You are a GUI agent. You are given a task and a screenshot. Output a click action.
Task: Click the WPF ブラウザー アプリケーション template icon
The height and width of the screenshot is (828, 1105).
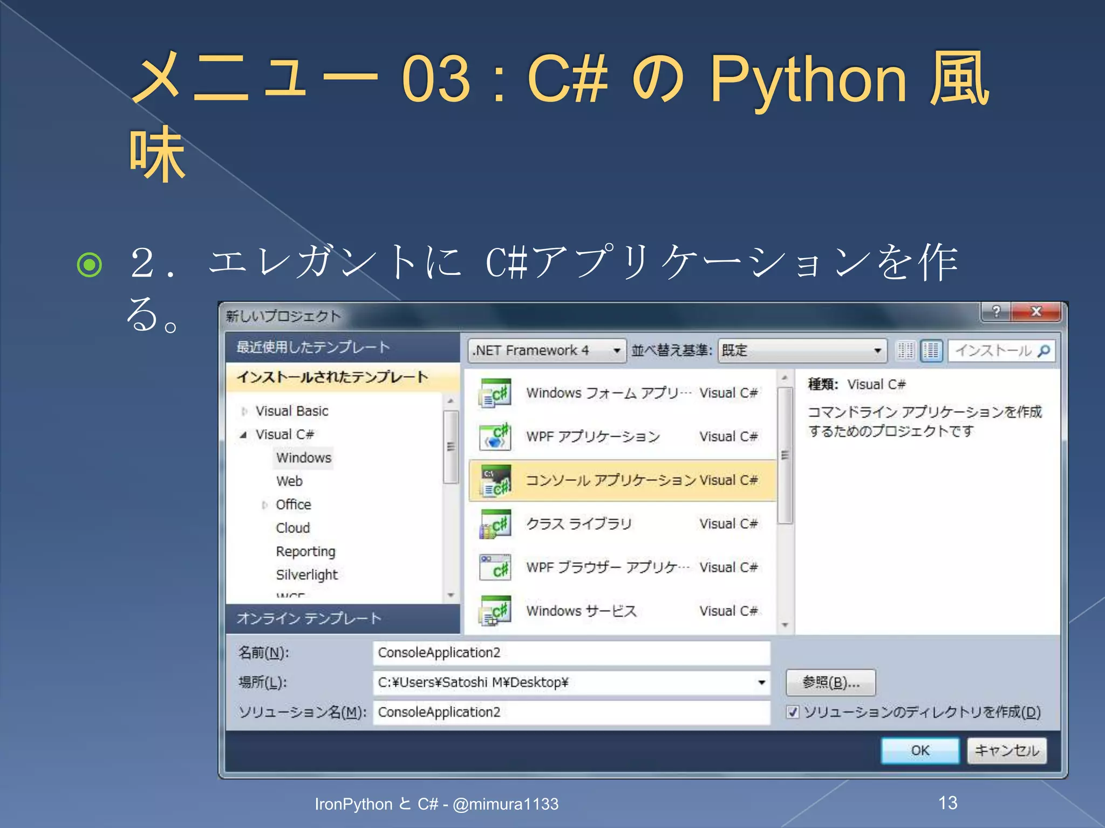click(494, 568)
